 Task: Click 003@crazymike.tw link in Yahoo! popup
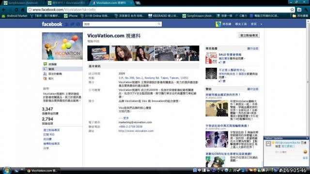pos(288,143)
